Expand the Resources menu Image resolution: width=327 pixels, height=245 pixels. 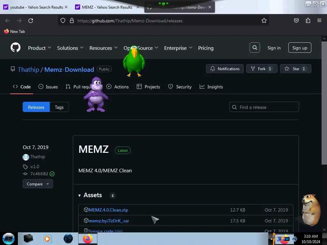[x=103, y=48]
